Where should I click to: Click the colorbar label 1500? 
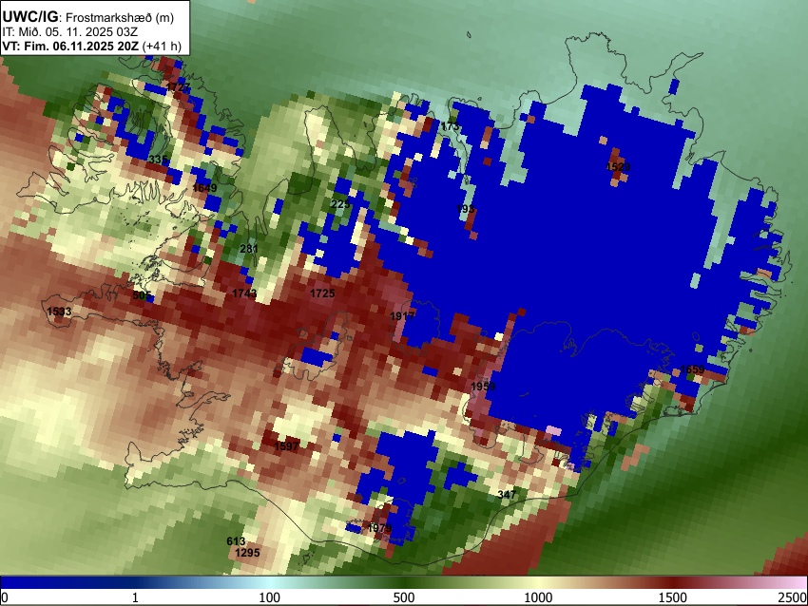[x=673, y=597]
